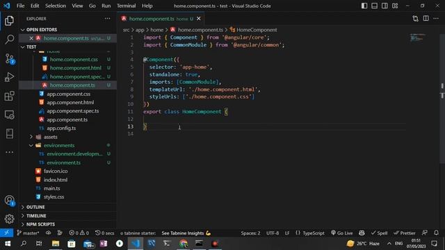This screenshot has height=250, width=445.
Task: Change Spaces: 2 indentation setting
Action: pyautogui.click(x=250, y=233)
